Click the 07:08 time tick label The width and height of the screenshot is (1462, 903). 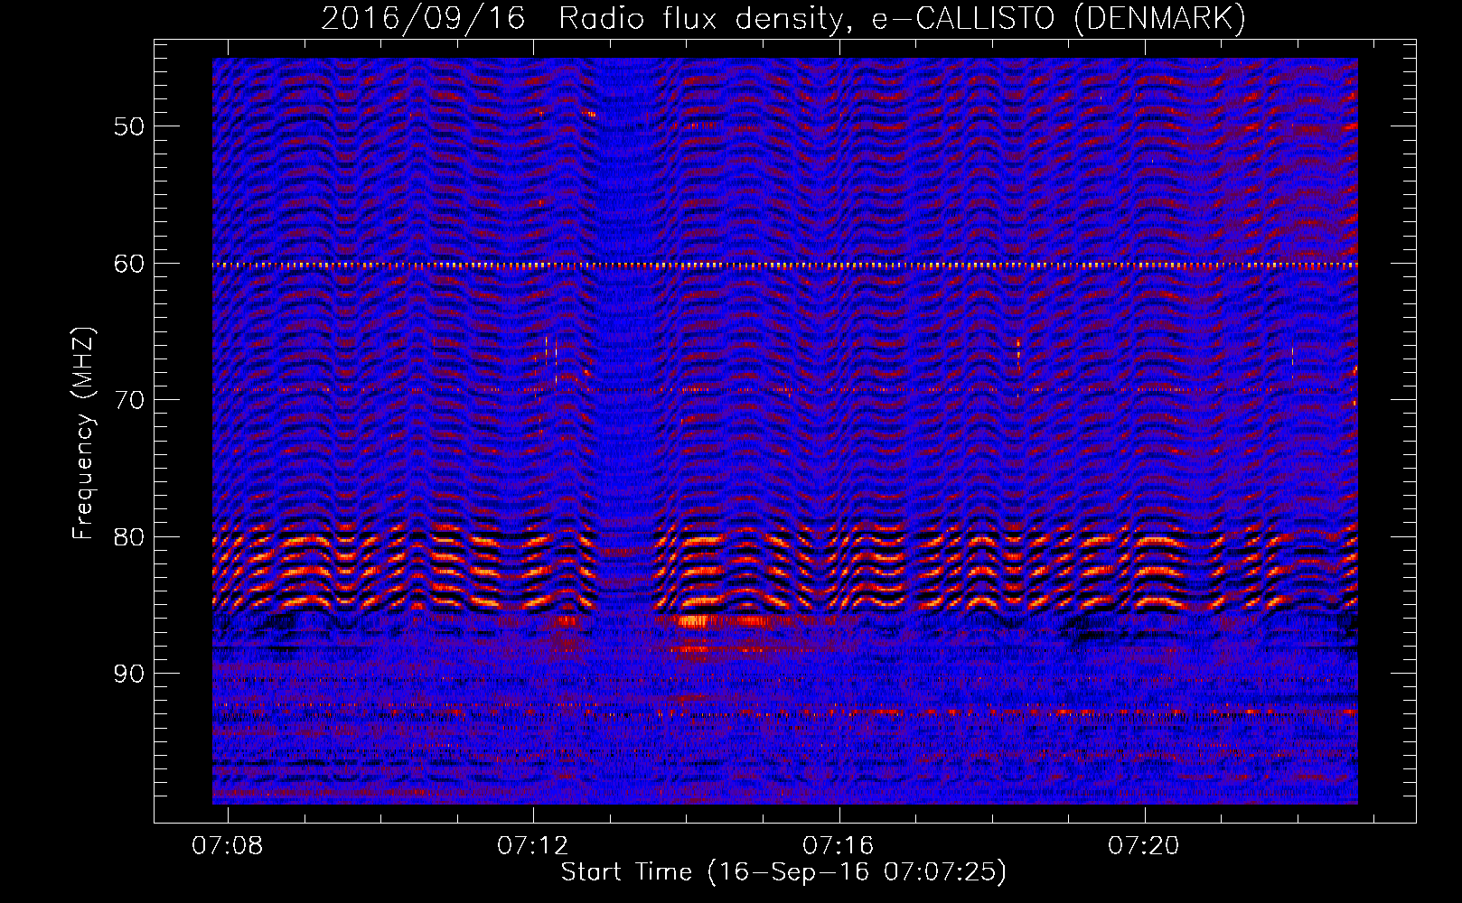click(228, 846)
